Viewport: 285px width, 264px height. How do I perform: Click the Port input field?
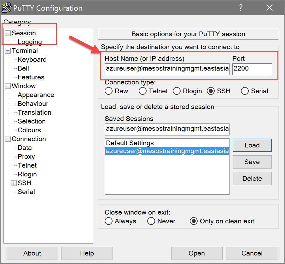point(252,69)
